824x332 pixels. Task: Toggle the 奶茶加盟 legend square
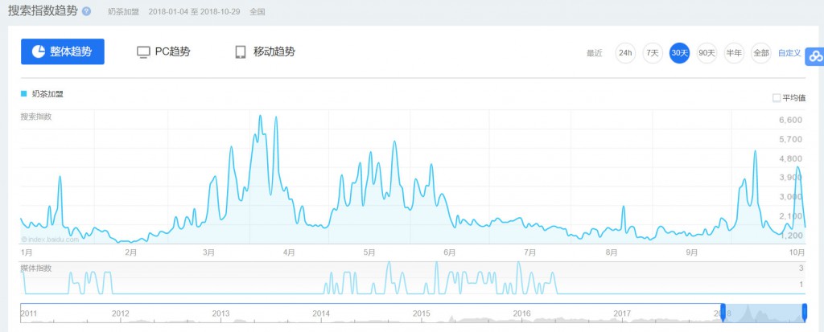23,94
